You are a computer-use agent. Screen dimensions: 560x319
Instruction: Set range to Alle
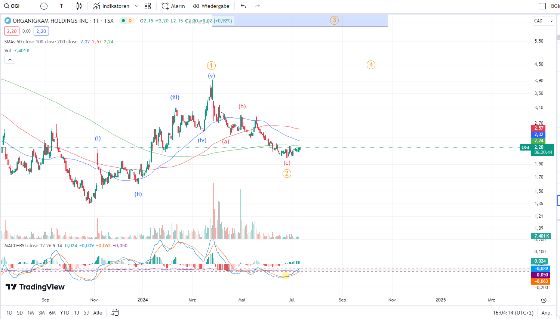pos(98,313)
